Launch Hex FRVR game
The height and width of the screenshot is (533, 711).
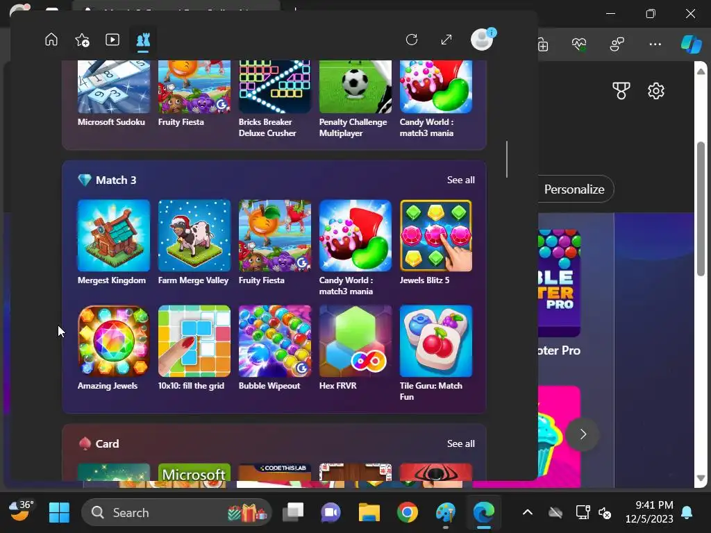pyautogui.click(x=355, y=348)
